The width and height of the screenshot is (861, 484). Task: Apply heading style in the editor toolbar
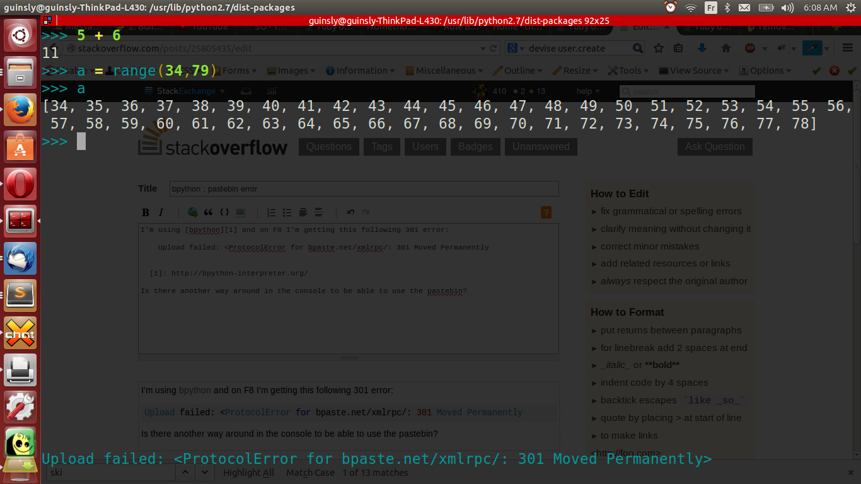(303, 212)
